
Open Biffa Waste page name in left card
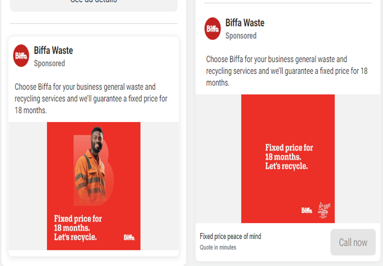(x=53, y=50)
